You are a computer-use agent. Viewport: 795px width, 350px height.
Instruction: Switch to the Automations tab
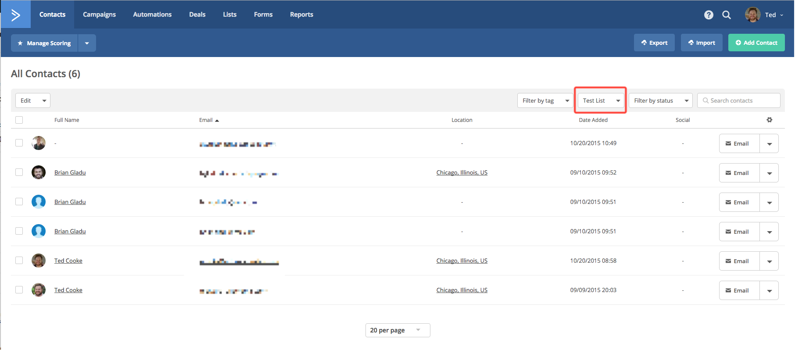pos(152,14)
